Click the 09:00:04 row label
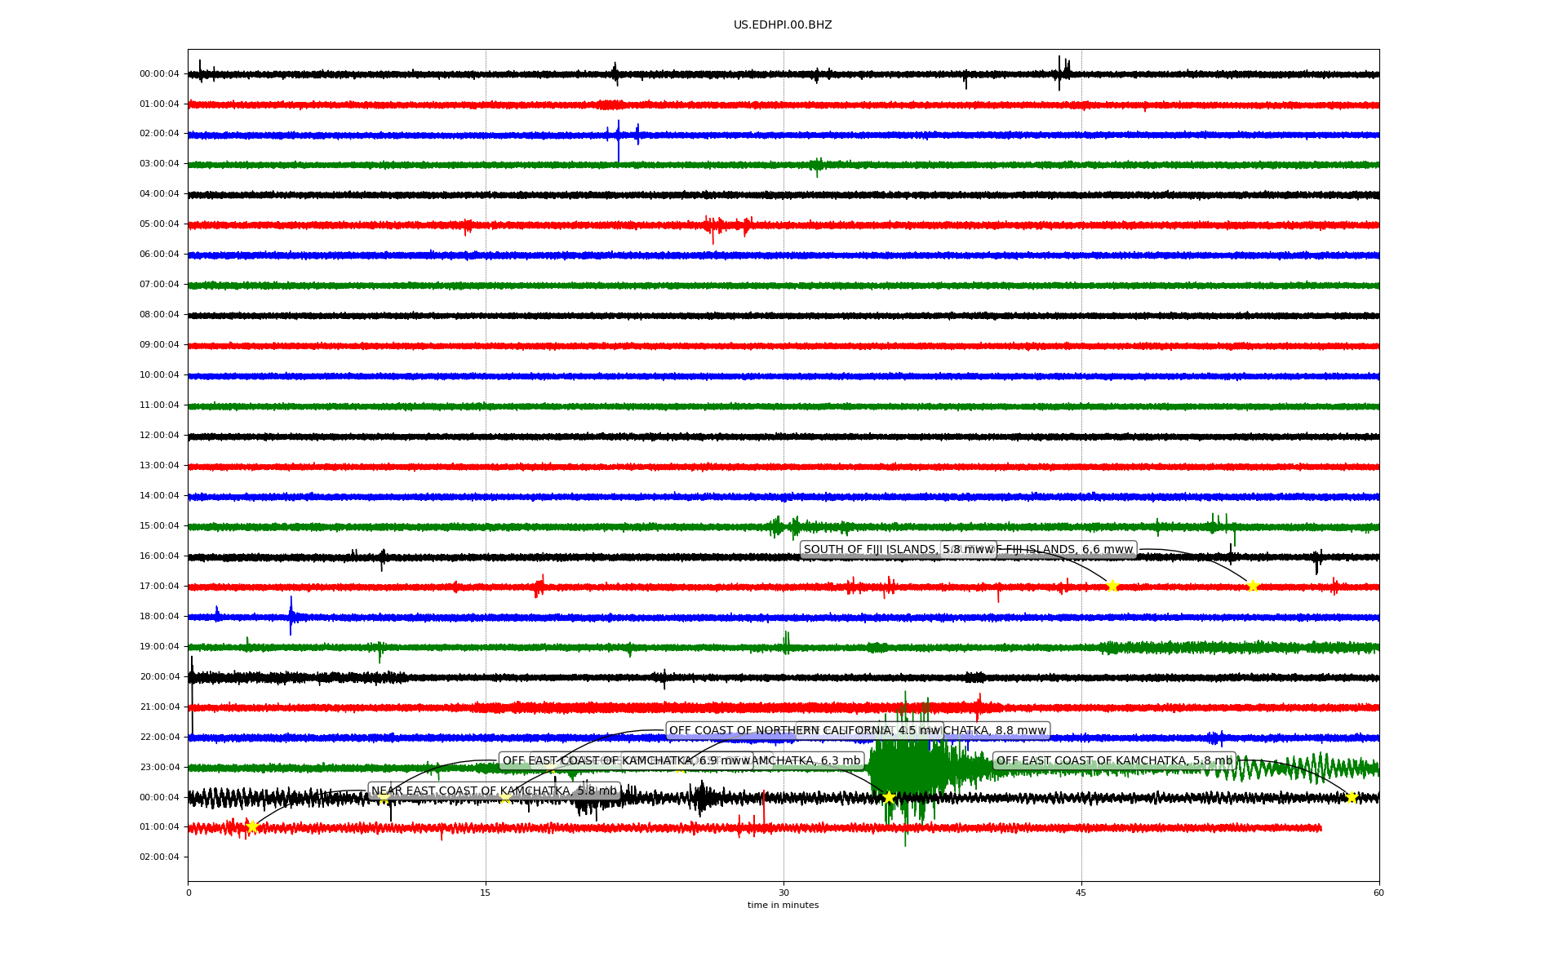This screenshot has height=979, width=1567. [159, 345]
